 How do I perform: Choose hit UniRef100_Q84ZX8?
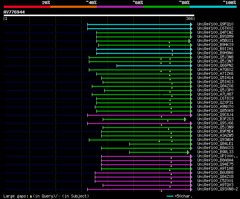(215, 177)
